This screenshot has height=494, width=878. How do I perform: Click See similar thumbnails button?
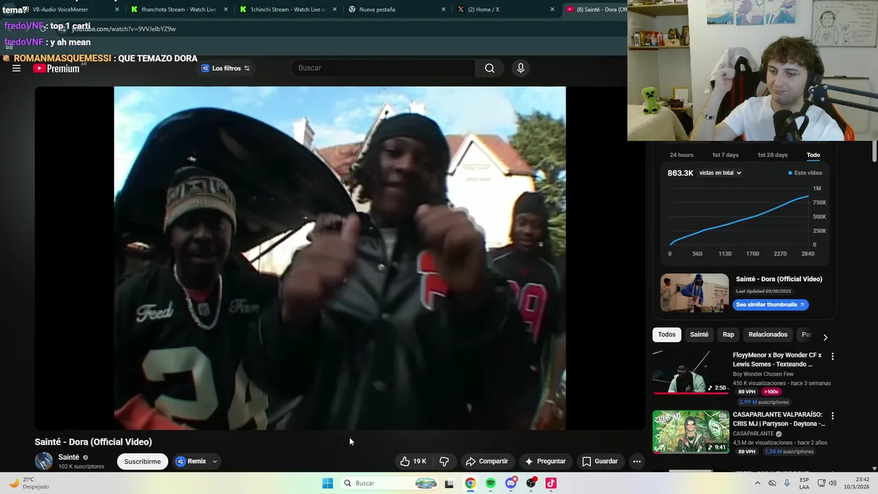[770, 305]
